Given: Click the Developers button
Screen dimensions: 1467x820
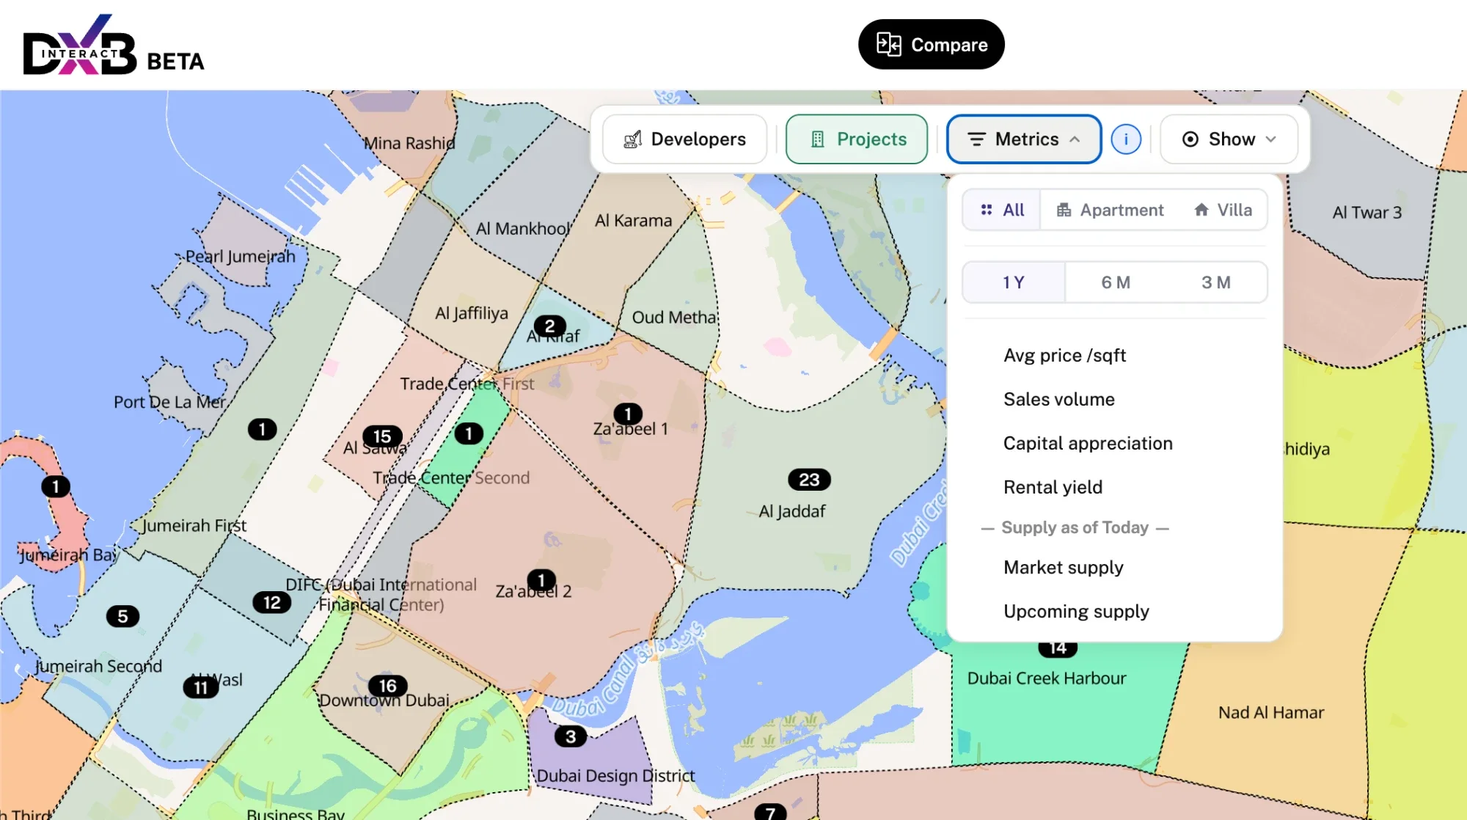Looking at the screenshot, I should (684, 139).
